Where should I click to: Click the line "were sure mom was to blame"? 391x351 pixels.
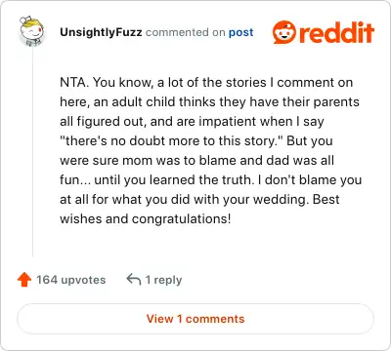coord(196,160)
